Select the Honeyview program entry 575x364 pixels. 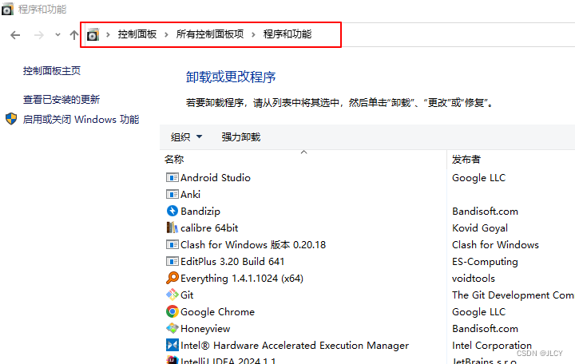(x=205, y=329)
